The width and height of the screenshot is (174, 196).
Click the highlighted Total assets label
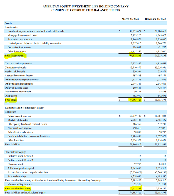tap(11, 100)
